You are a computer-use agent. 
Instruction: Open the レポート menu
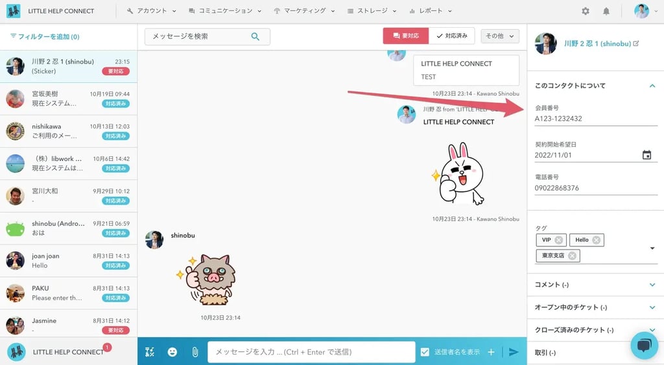click(x=431, y=11)
